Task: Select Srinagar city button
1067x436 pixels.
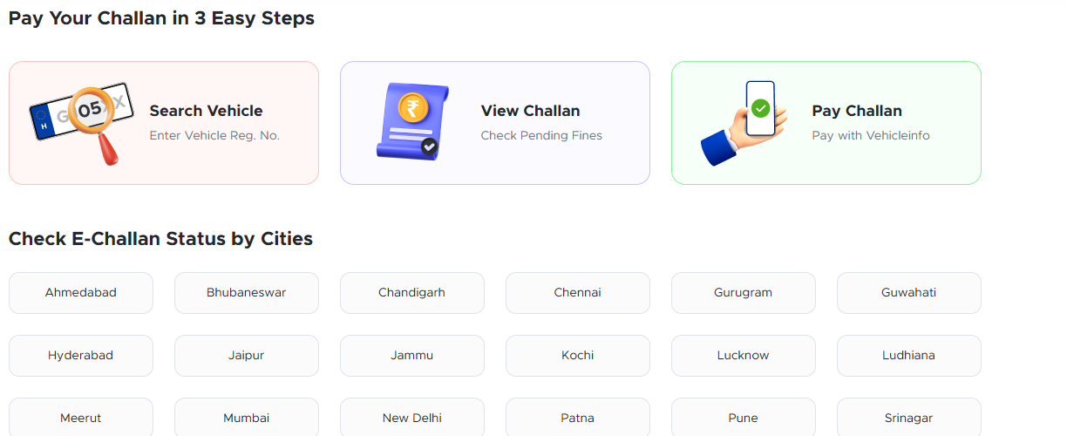Action: [909, 418]
